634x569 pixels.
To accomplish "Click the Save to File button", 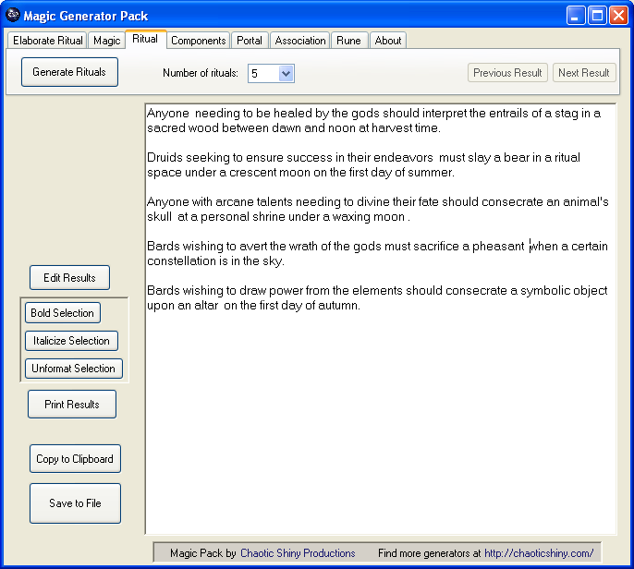I will (75, 503).
